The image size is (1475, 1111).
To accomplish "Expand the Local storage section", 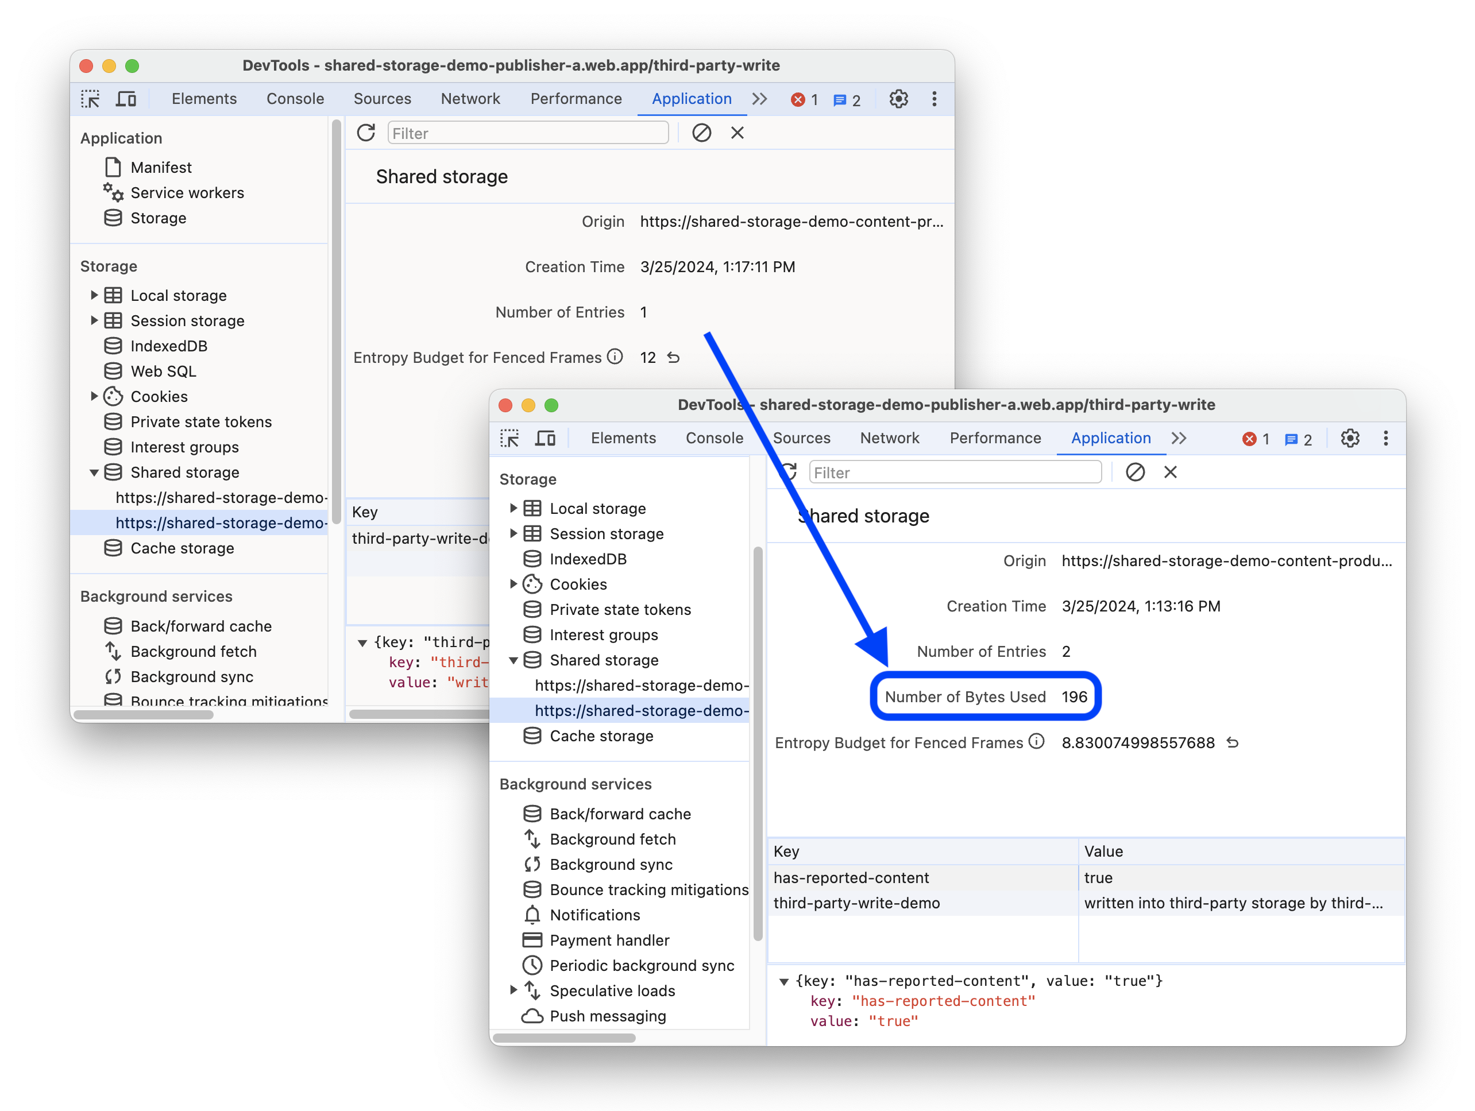I will point(96,295).
